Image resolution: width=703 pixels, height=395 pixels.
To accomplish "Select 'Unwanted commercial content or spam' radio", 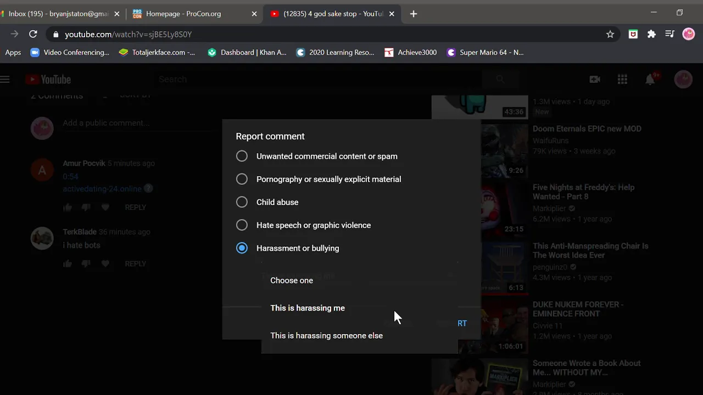I will (242, 156).
